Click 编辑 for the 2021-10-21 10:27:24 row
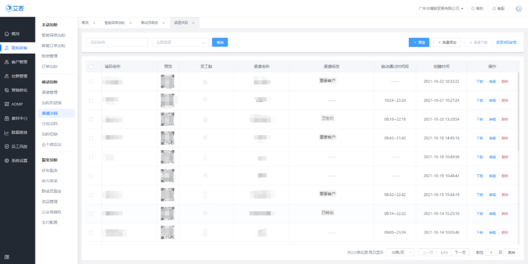The image size is (528, 264). (x=492, y=100)
